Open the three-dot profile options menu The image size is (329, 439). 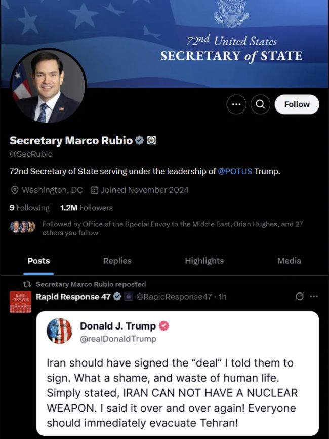click(236, 104)
